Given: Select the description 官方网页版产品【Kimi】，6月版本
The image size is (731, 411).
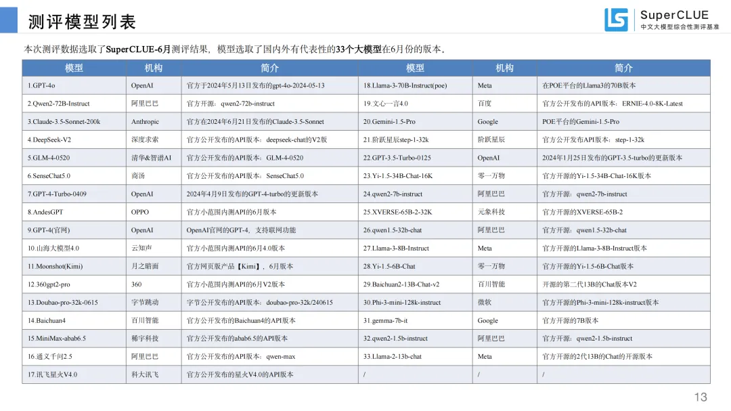Looking at the screenshot, I should coord(270,266).
